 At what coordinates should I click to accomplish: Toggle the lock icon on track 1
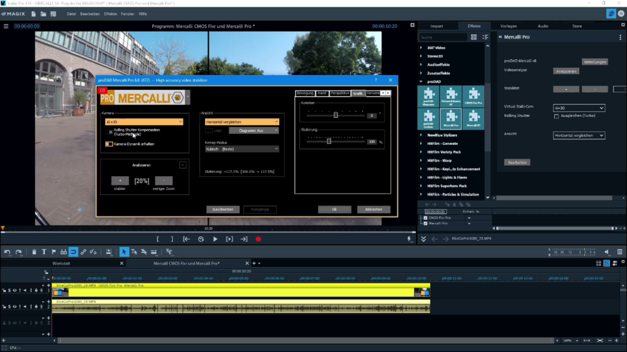pyautogui.click(x=4, y=290)
